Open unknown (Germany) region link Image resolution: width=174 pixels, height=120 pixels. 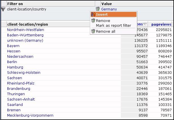tap(25, 40)
